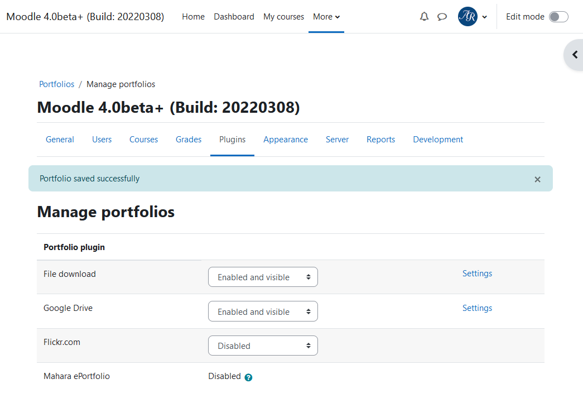The height and width of the screenshot is (398, 583).
Task: Open Flickr.com status dropdown
Action: 263,346
